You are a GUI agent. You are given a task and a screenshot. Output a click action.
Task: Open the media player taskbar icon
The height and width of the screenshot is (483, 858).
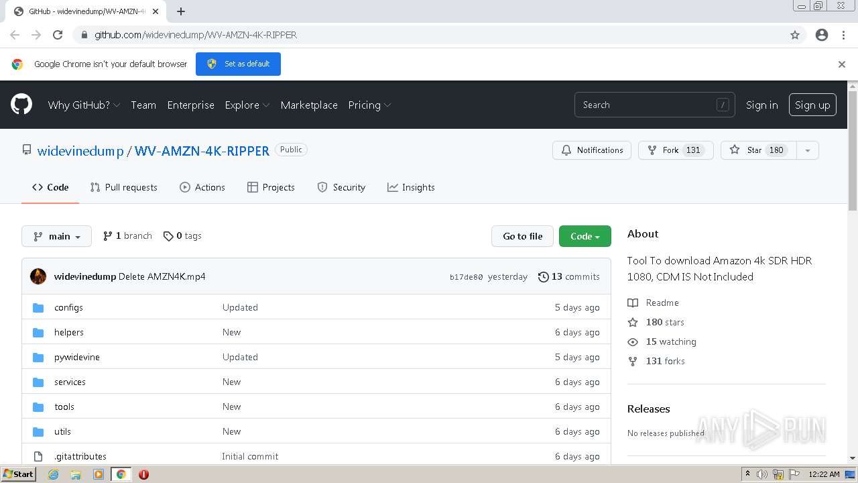[99, 474]
